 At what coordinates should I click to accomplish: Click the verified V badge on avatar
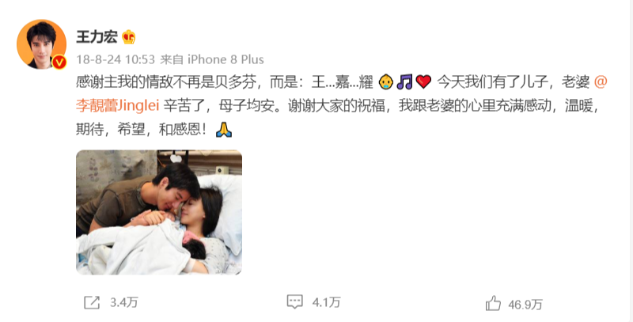(x=59, y=62)
